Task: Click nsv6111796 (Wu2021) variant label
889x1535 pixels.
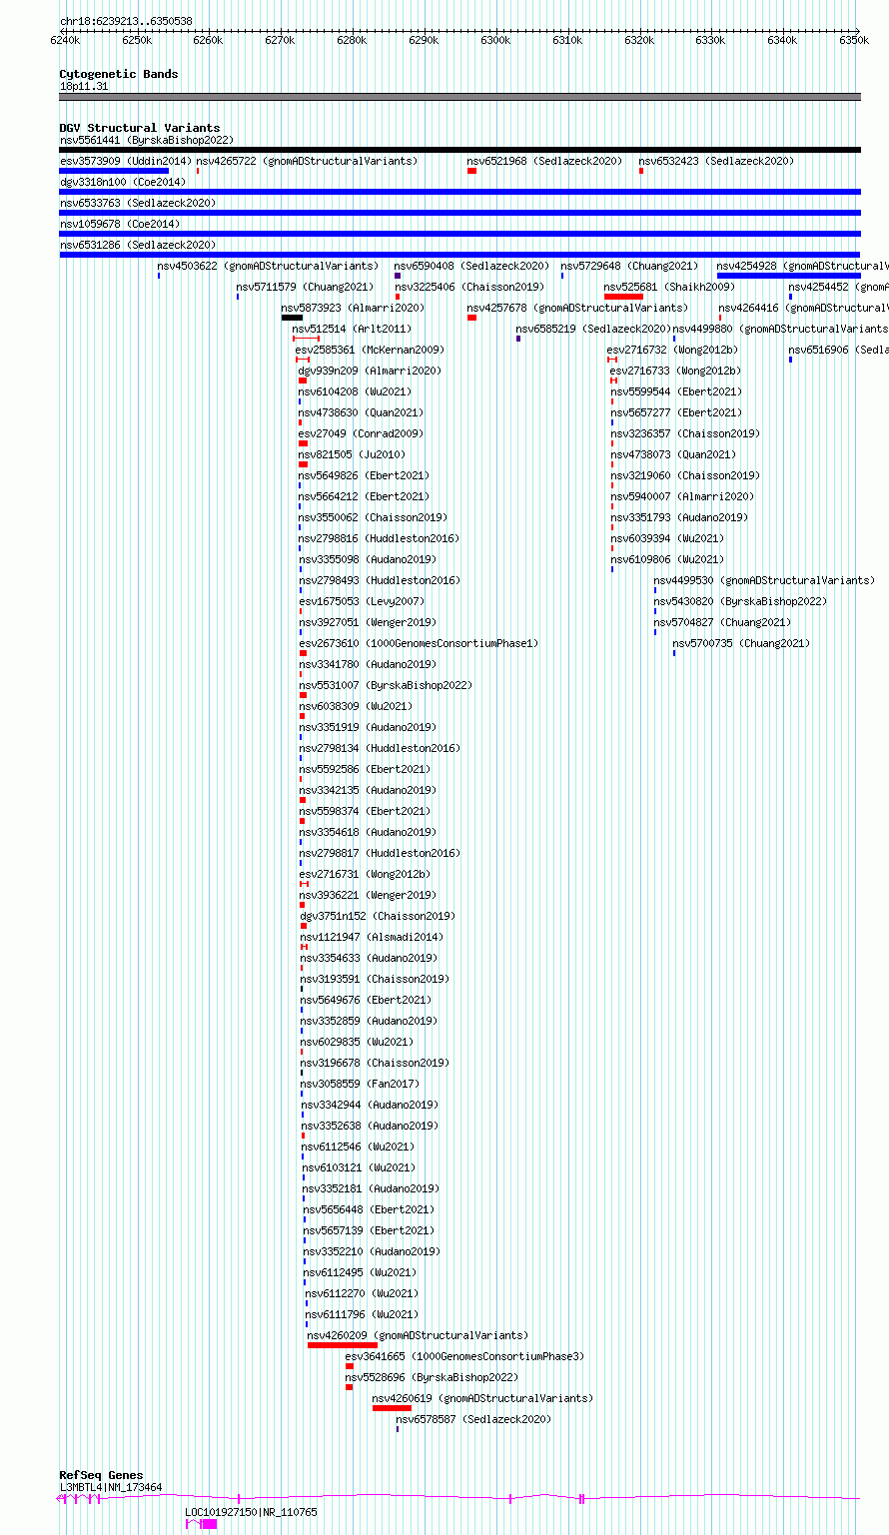Action: 363,1314
